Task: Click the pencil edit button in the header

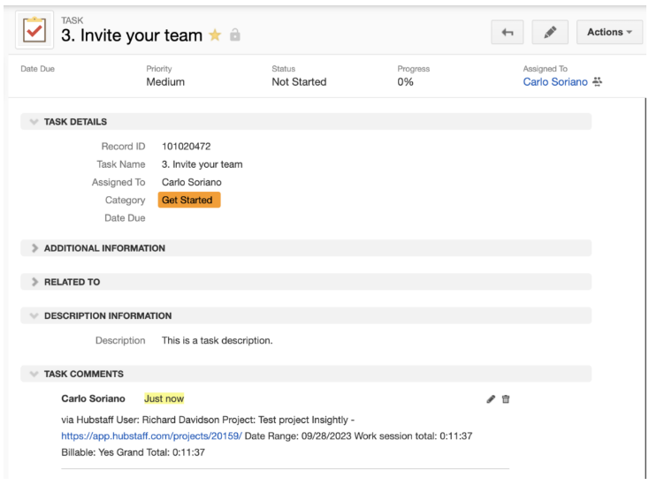Action: [x=550, y=33]
